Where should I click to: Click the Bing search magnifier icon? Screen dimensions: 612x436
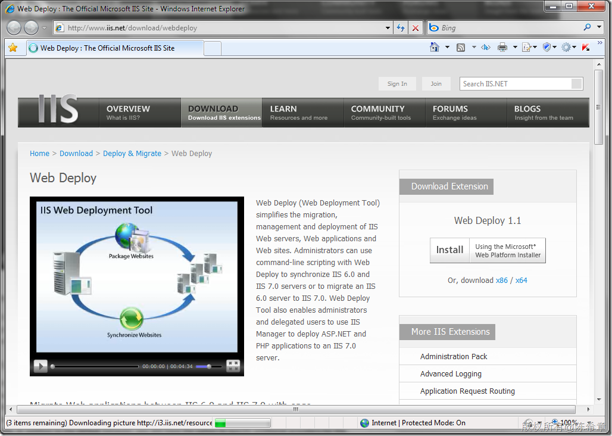(587, 27)
